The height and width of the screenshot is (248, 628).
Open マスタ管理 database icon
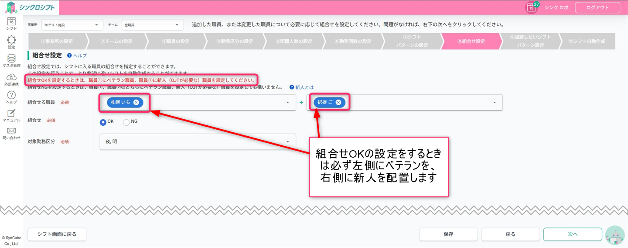pos(11,60)
